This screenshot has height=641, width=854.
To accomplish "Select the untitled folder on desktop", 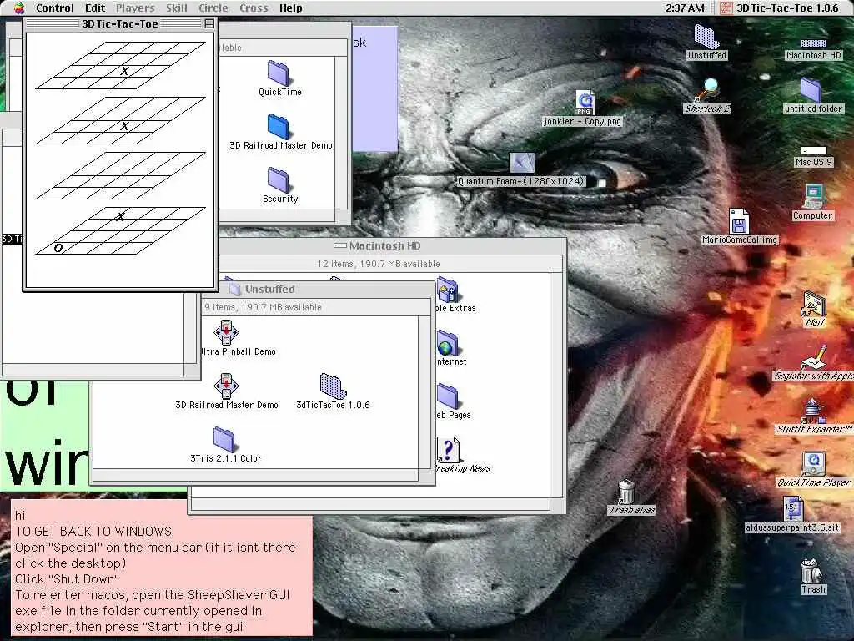I will point(813,95).
